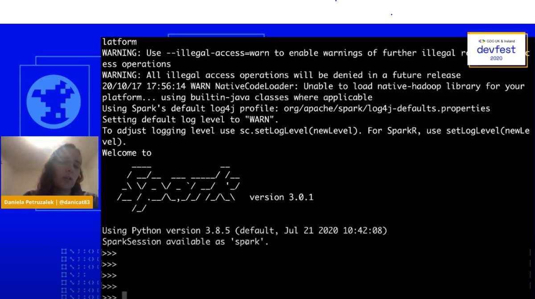Click the NativeCodeLoader warning line
This screenshot has width=535, height=299.
click(x=313, y=86)
